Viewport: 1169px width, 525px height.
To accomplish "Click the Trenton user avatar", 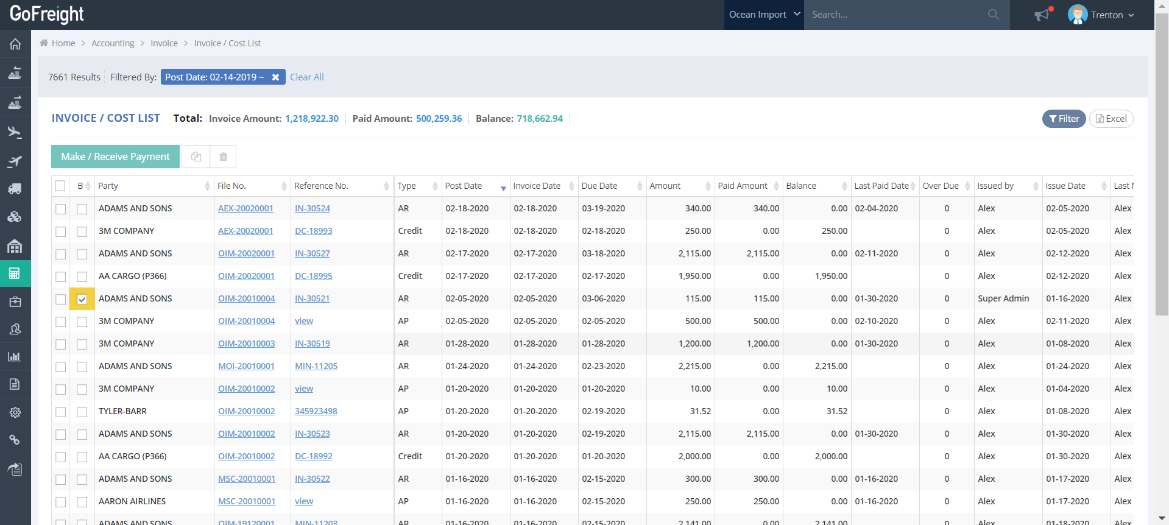I will (x=1078, y=15).
